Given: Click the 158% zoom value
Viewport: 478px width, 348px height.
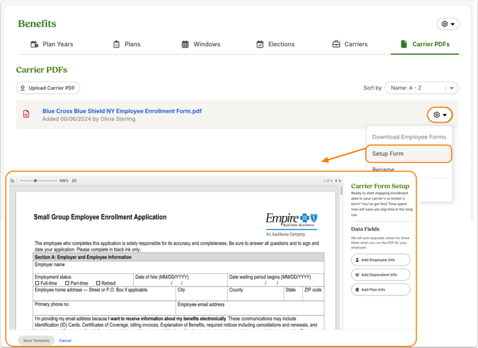Looking at the screenshot, I should [64, 180].
